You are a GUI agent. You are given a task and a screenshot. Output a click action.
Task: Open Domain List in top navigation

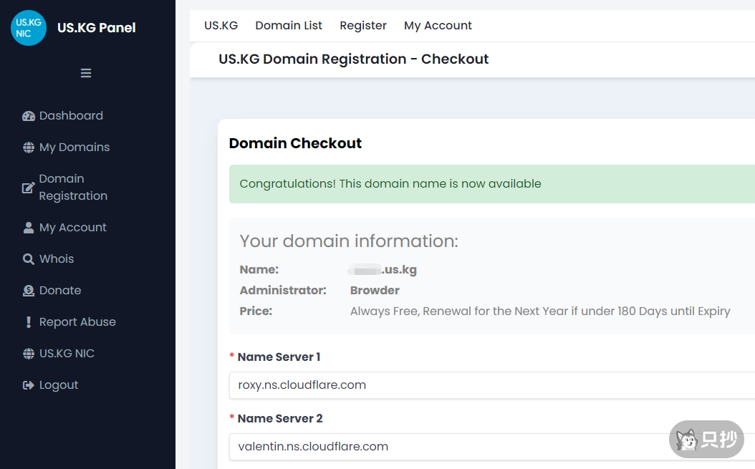tap(289, 26)
